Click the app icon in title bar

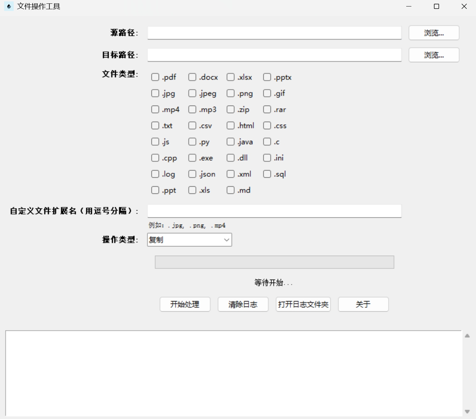[x=9, y=6]
